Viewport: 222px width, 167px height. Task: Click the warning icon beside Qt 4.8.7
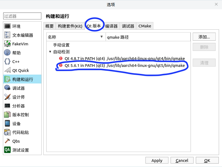(61, 58)
